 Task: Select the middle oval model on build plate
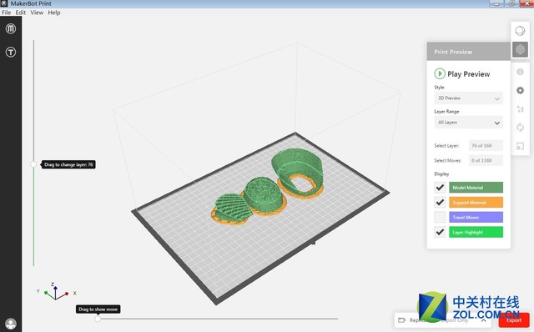pos(263,195)
